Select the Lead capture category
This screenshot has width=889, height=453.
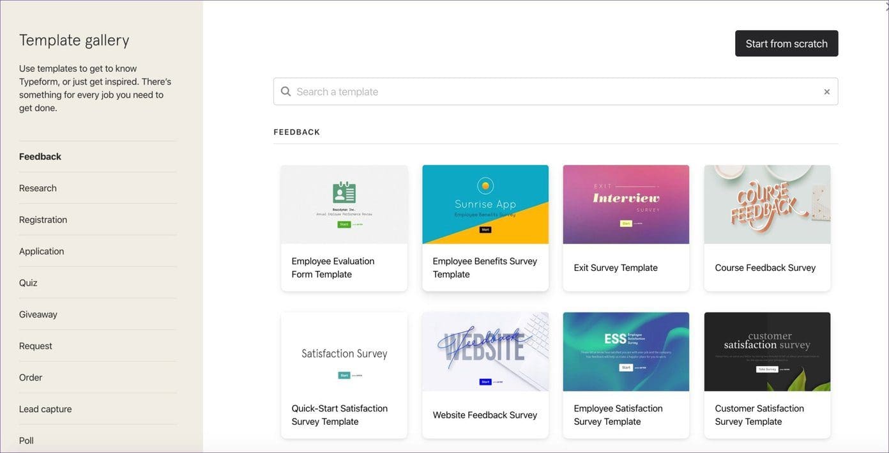pyautogui.click(x=45, y=409)
